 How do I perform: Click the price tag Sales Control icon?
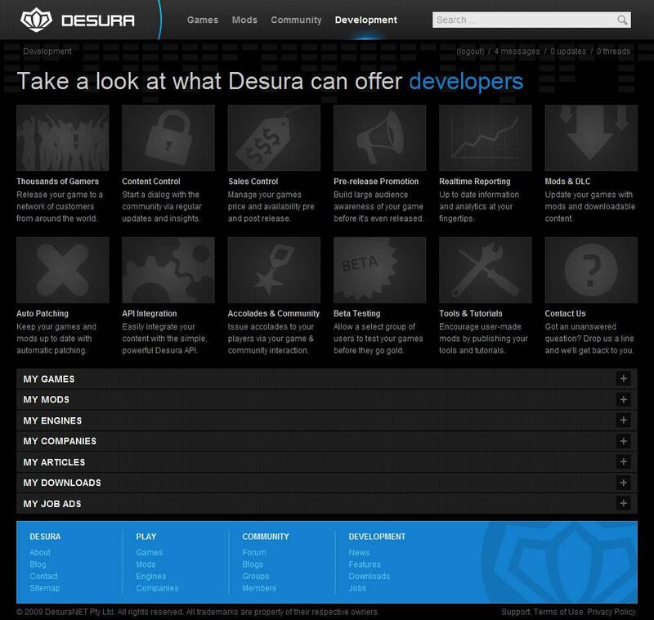point(274,137)
